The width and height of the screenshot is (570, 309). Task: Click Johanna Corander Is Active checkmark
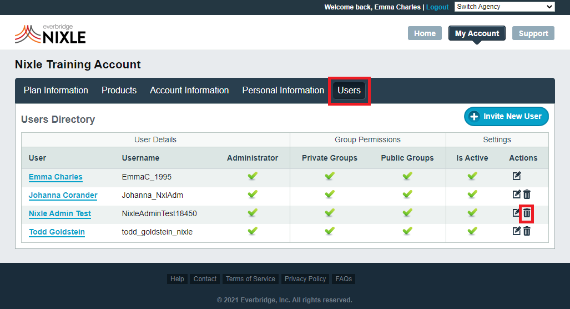point(472,195)
